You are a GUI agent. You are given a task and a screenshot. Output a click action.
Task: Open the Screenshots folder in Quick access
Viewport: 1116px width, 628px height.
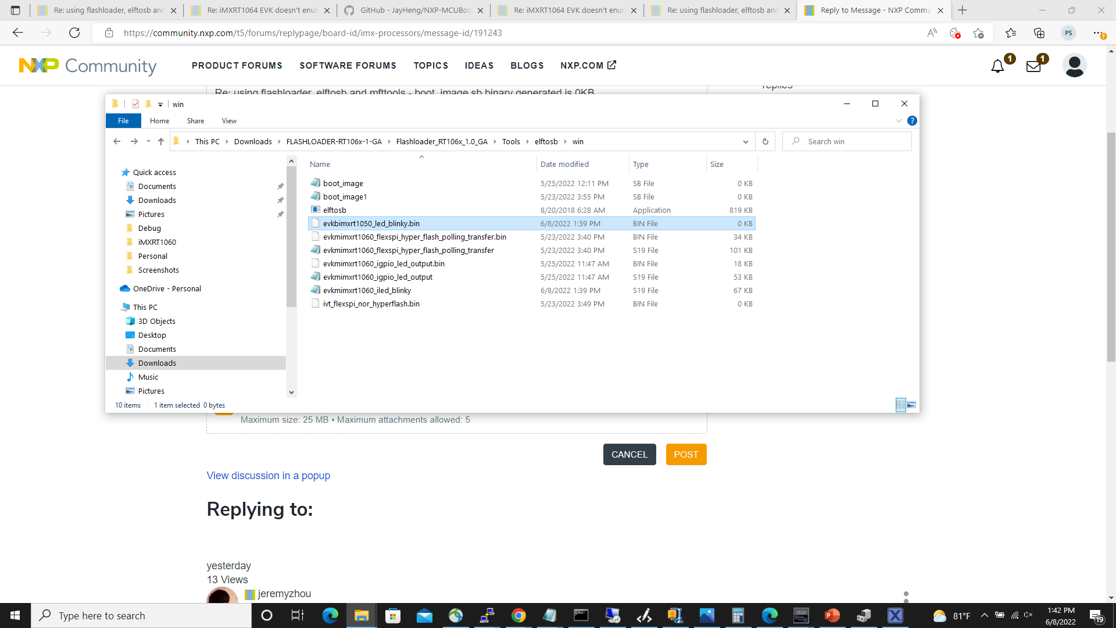[158, 270]
